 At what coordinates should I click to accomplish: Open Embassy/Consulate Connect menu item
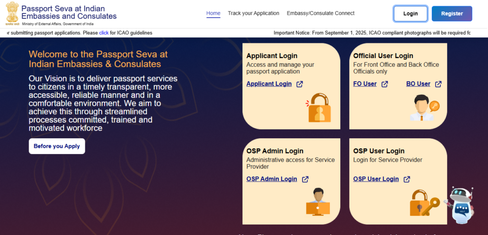[321, 13]
